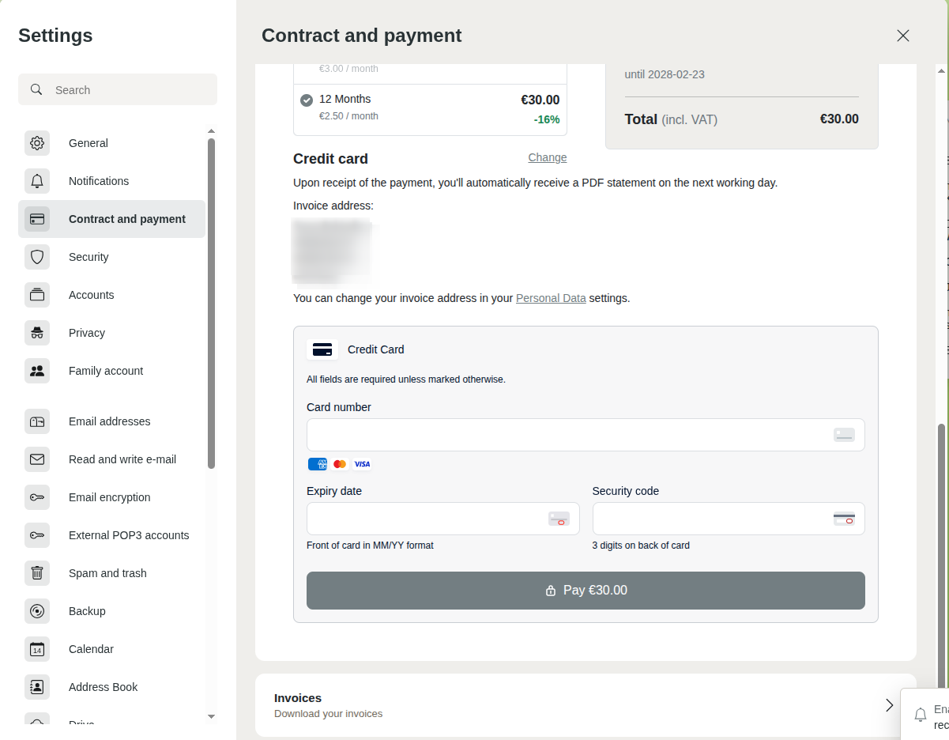Select the 12 Months plan radio option

point(307,100)
